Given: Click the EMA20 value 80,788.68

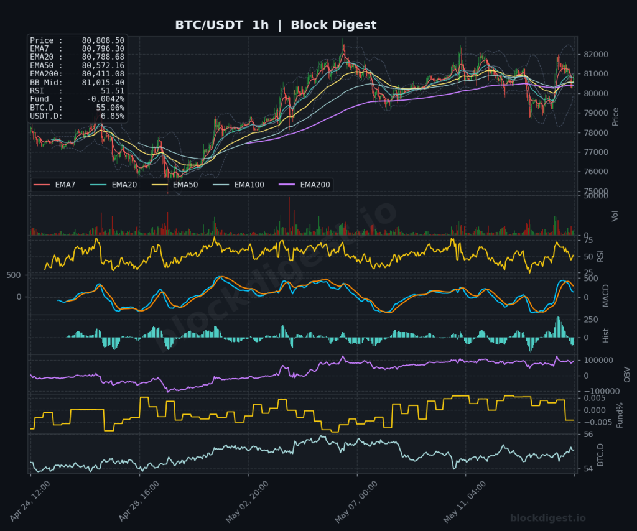Looking at the screenshot, I should pyautogui.click(x=103, y=57).
